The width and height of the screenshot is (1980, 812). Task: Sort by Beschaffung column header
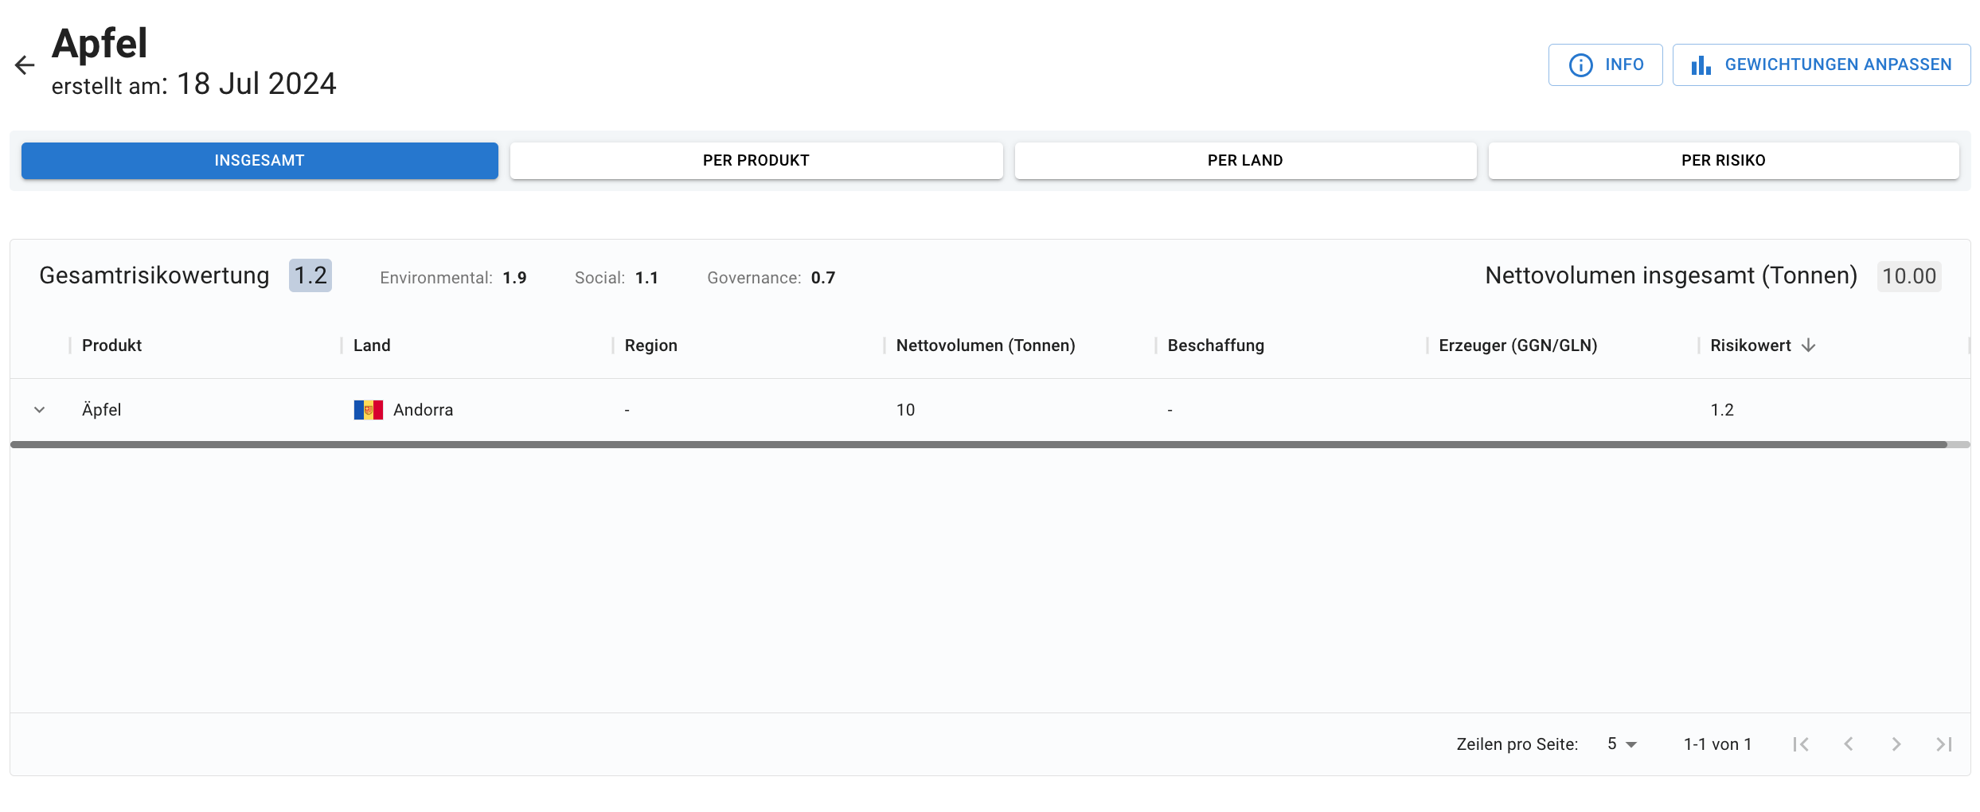[1216, 345]
